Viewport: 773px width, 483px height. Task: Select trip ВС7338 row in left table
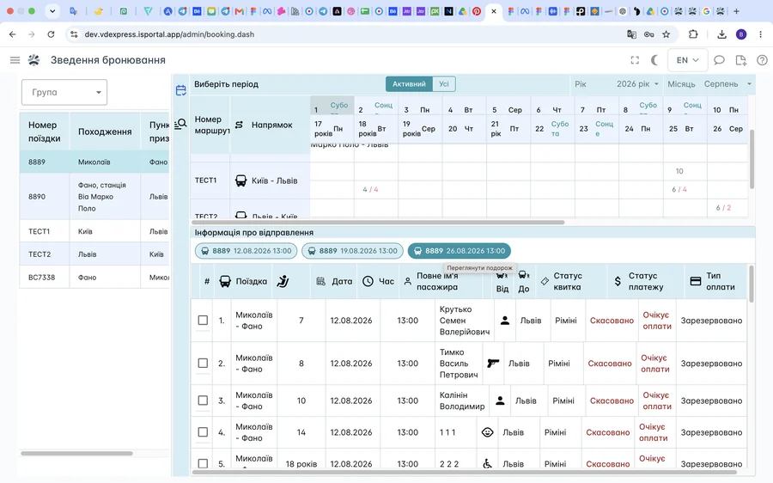(94, 278)
